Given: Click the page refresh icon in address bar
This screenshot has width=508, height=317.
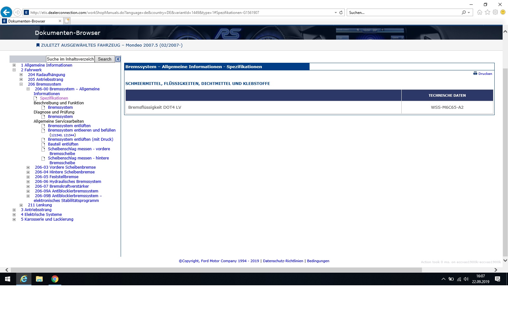Looking at the screenshot, I should (x=341, y=13).
